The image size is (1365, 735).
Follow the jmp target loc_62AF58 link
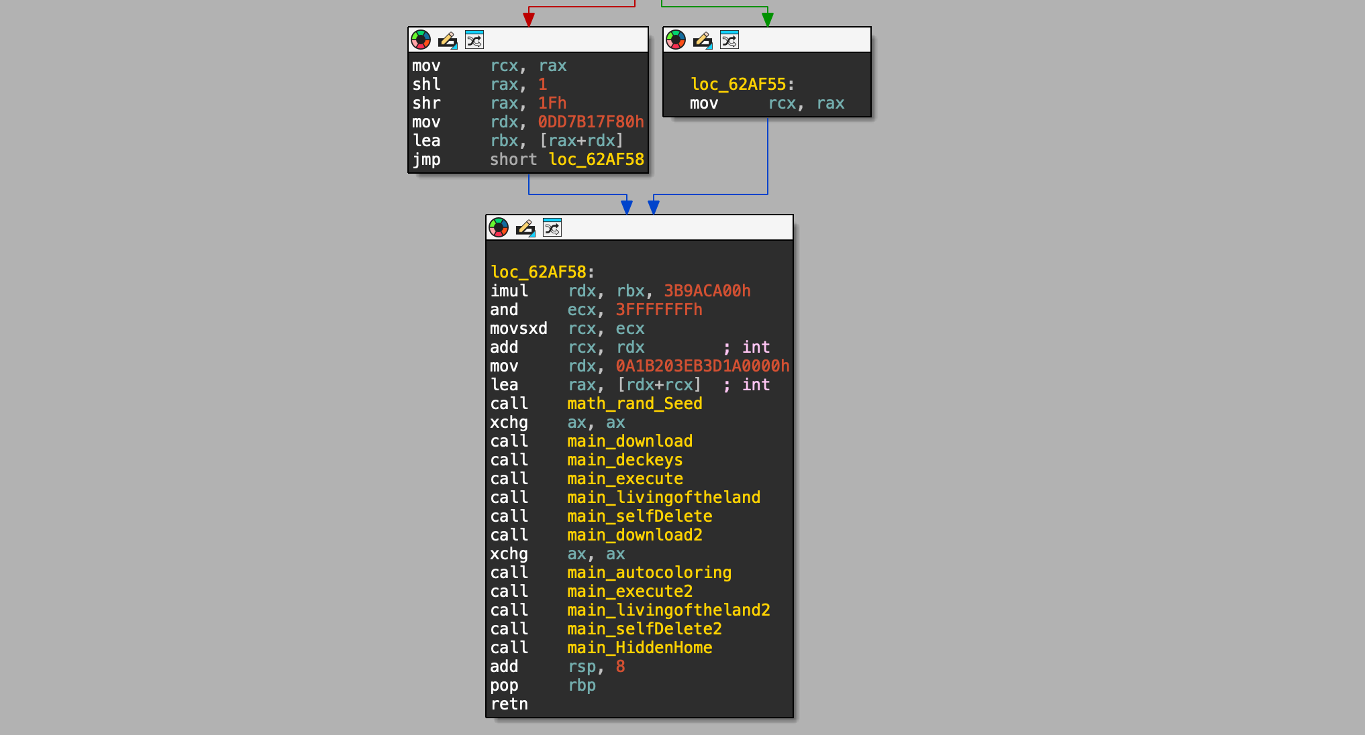coord(596,160)
